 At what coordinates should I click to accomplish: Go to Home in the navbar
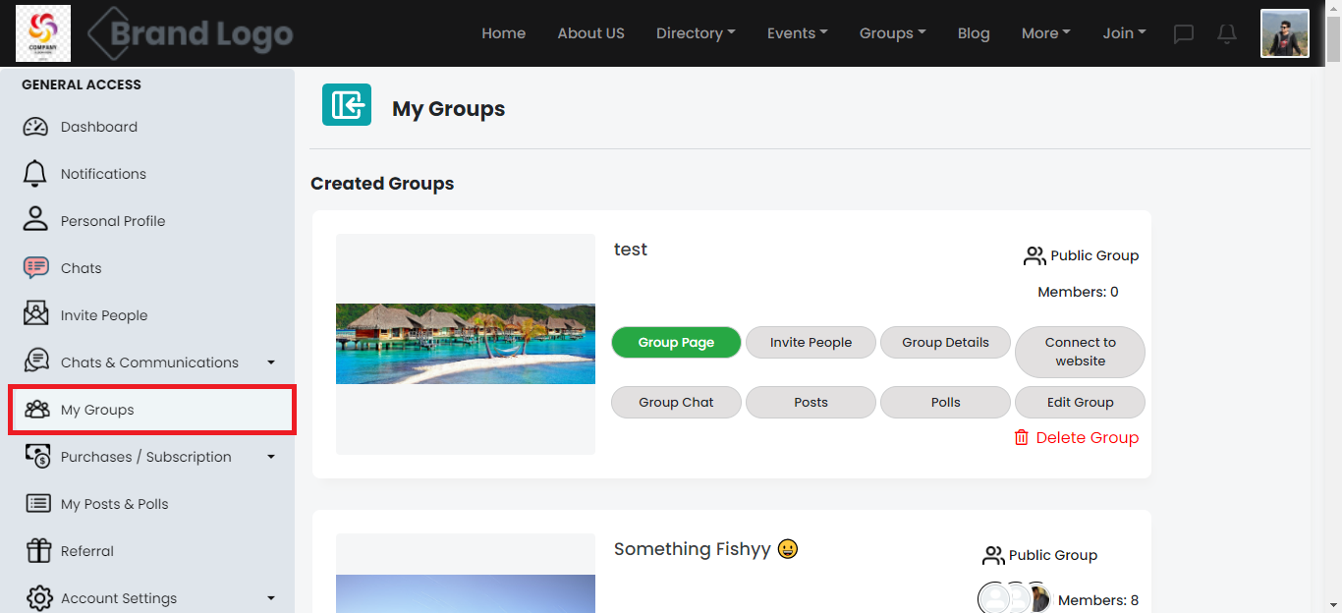pyautogui.click(x=503, y=33)
